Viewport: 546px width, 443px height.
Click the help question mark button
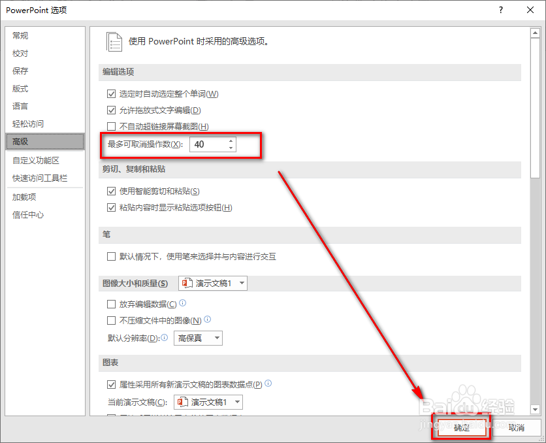501,10
